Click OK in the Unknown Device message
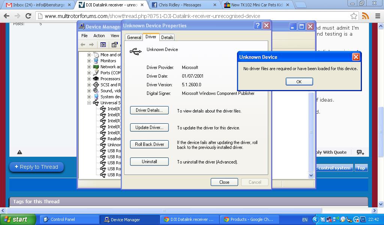The image size is (384, 225). 299,81
